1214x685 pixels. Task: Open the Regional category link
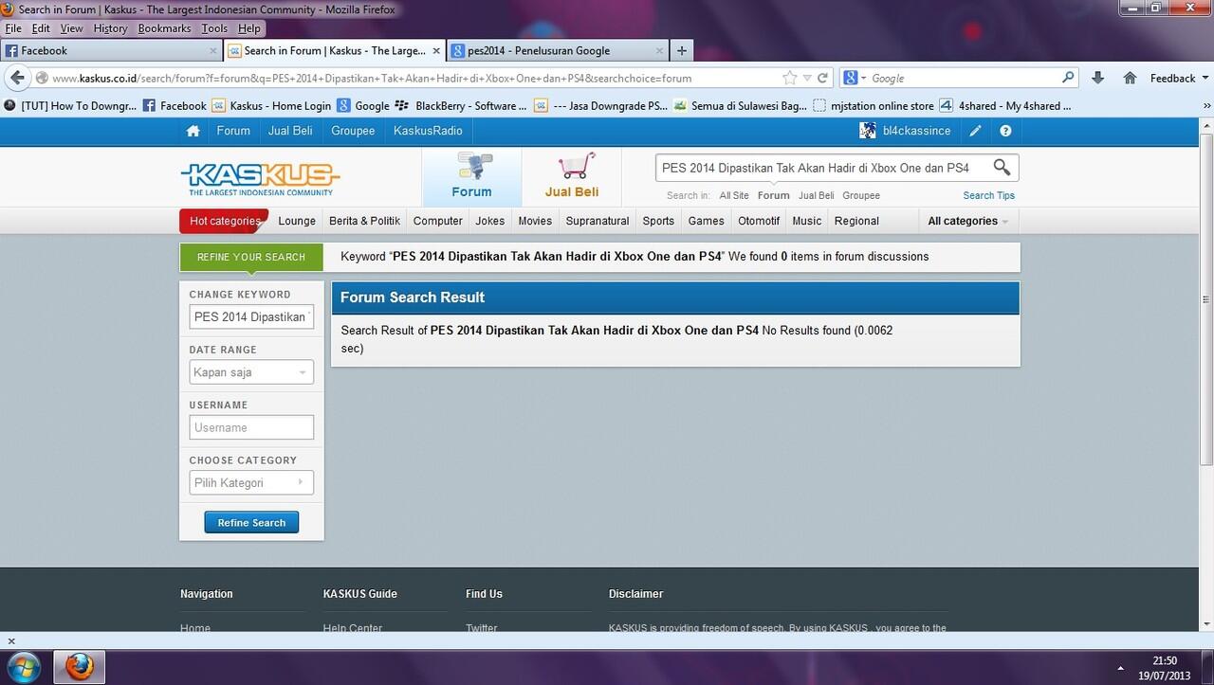856,221
